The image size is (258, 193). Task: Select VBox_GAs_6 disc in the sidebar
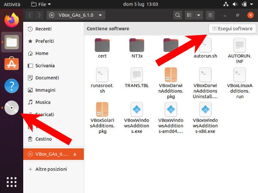coord(53,154)
